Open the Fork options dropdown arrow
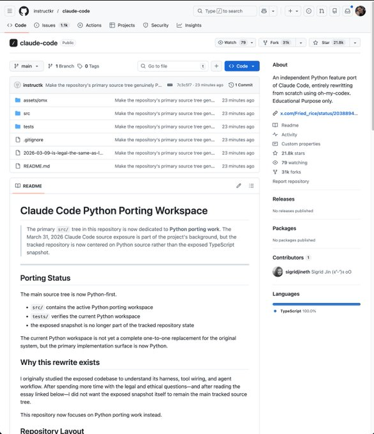Image resolution: width=374 pixels, height=434 pixels. (300, 43)
